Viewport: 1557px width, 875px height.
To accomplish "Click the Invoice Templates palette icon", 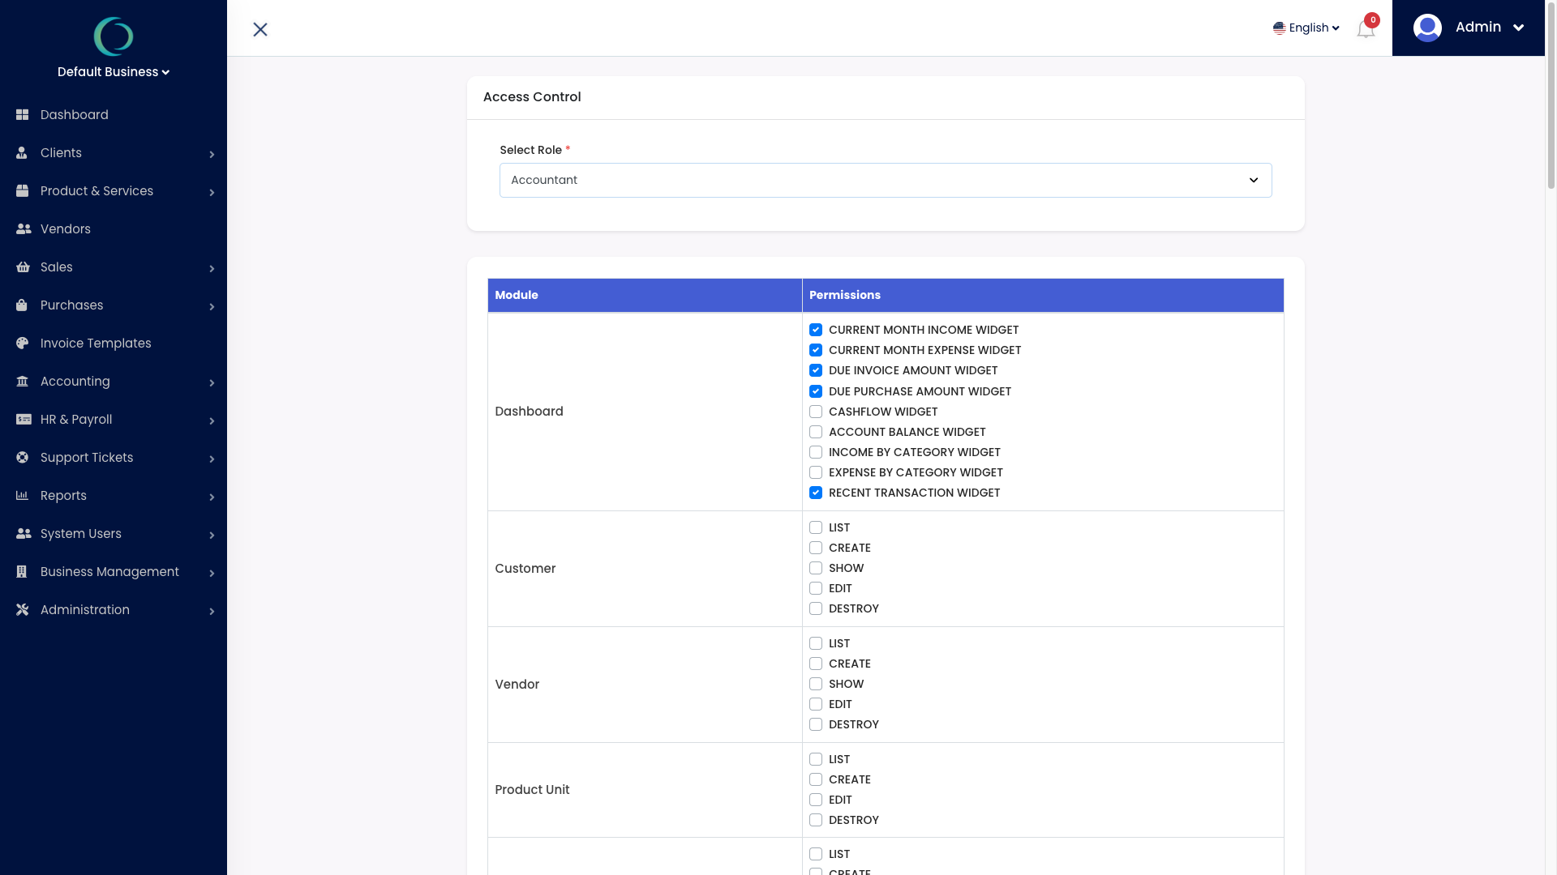I will (x=23, y=344).
